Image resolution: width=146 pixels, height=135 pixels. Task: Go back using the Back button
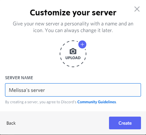coord(11,123)
